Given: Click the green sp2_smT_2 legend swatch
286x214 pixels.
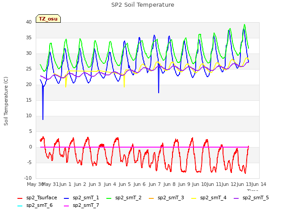Looking at the screenshot, I should 109,198.
